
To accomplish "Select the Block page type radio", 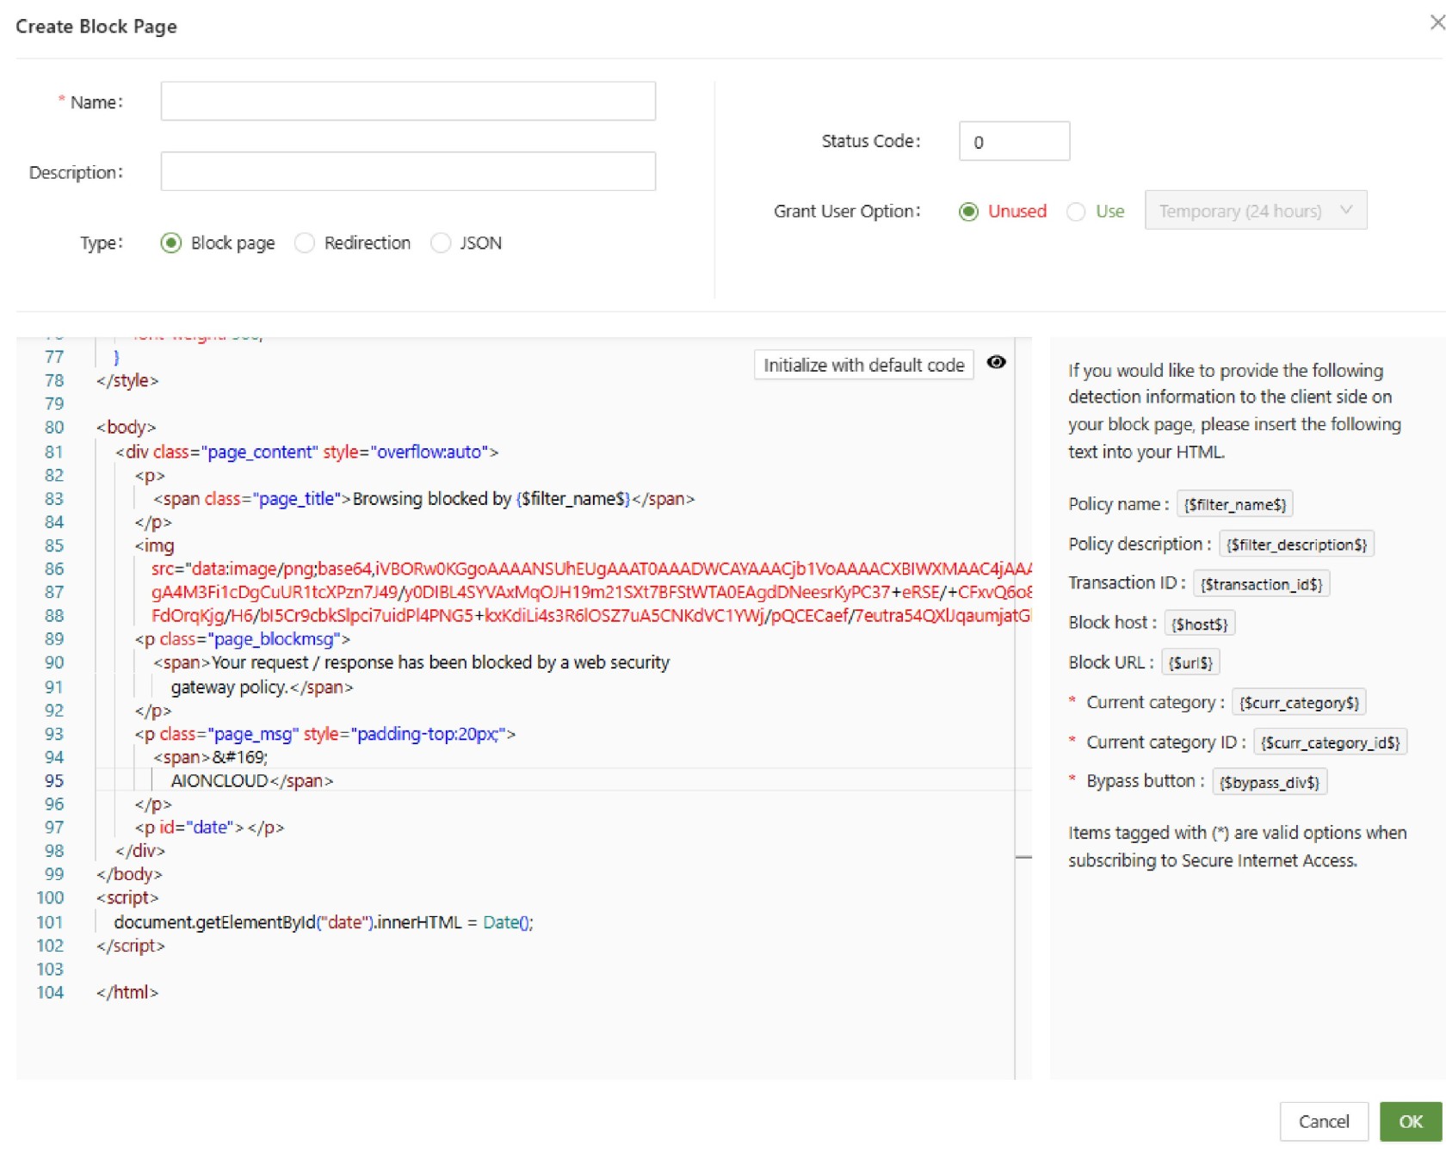I will pyautogui.click(x=171, y=243).
